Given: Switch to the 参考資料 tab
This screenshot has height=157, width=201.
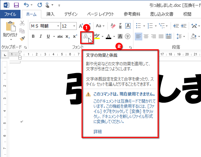Looking at the screenshot, I should [132, 14].
